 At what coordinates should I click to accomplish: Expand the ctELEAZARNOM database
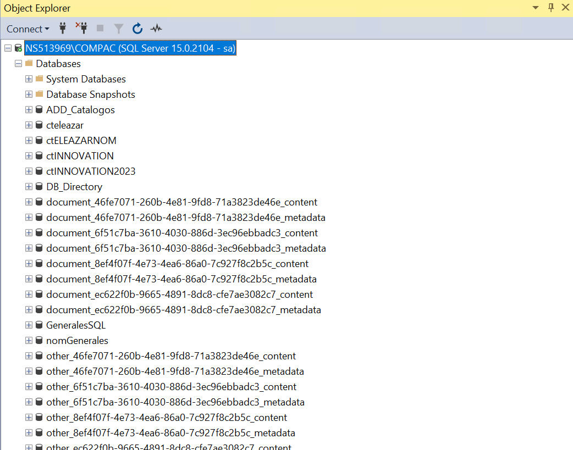(29, 140)
